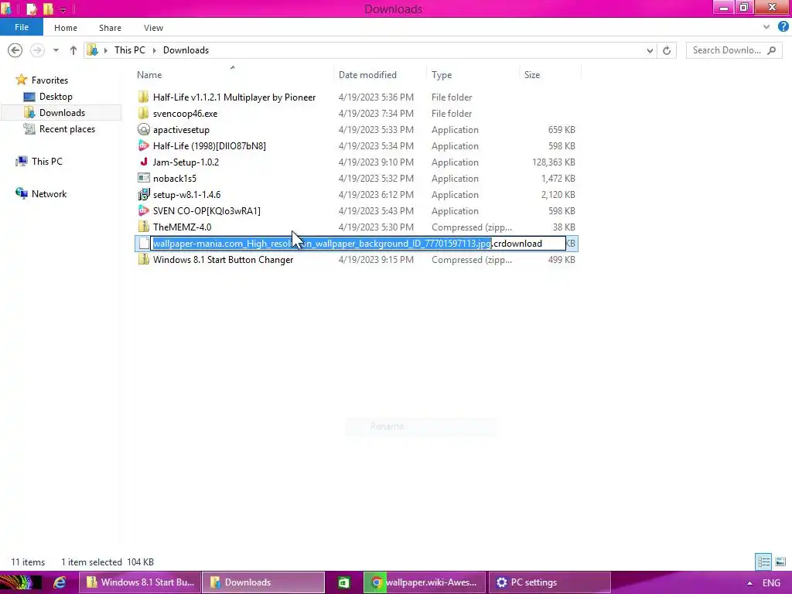The width and height of the screenshot is (792, 594).
Task: Click the crdownload file's blank icon
Action: [143, 244]
